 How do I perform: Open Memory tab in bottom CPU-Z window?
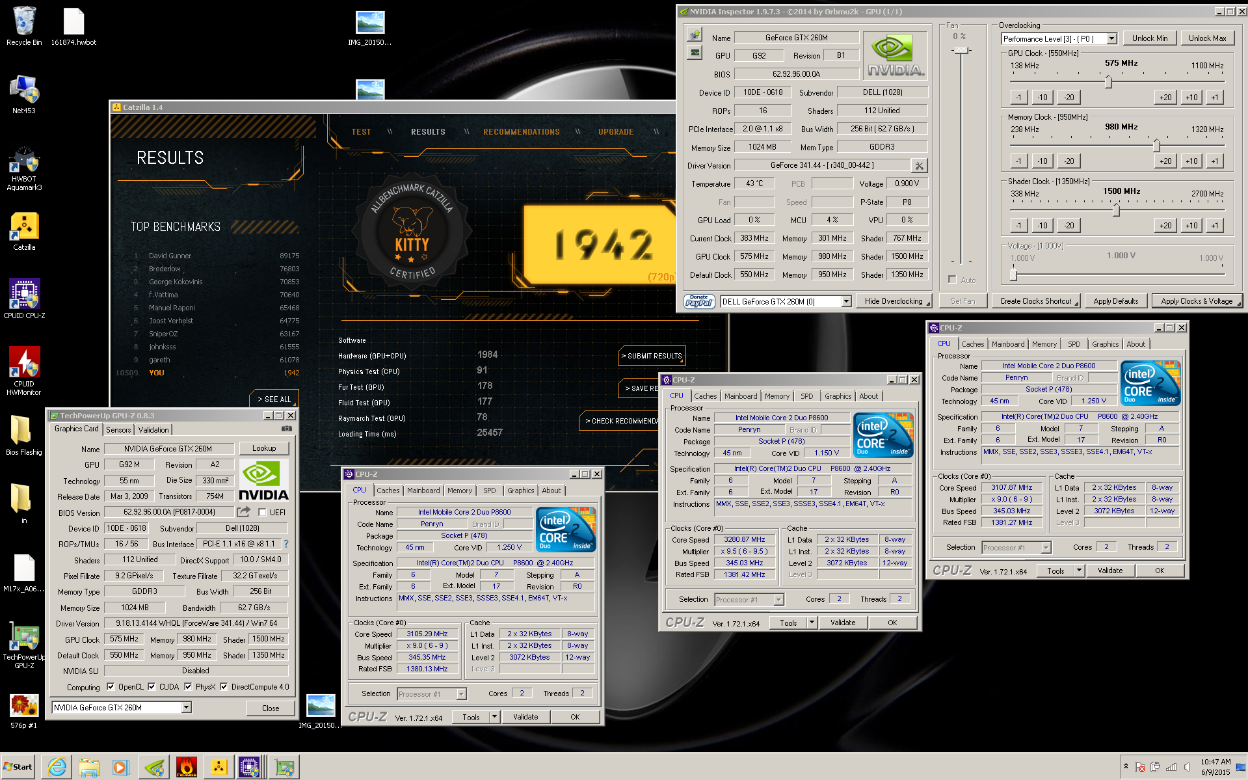[x=460, y=491]
